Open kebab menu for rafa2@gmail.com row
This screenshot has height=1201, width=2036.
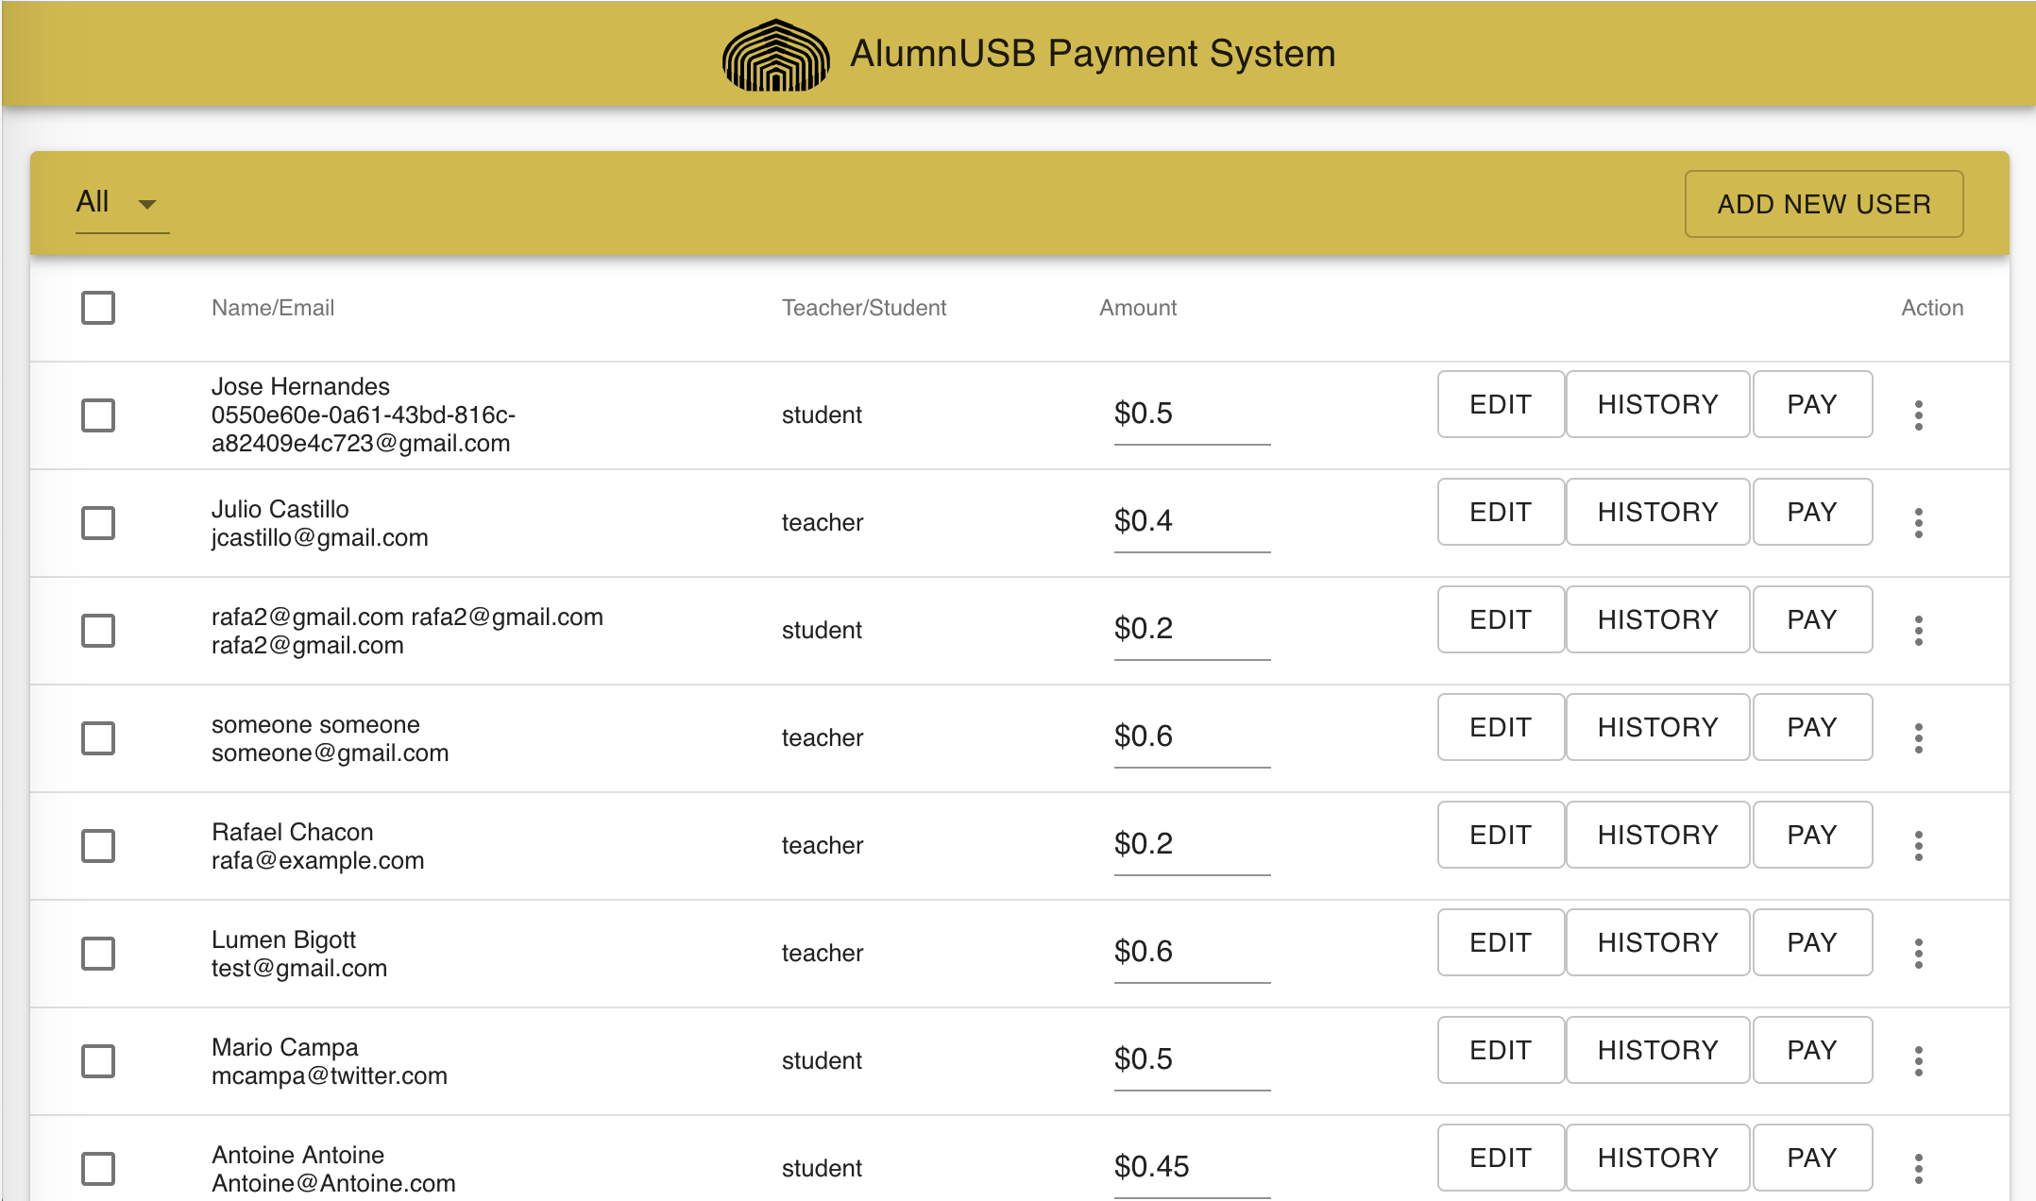pyautogui.click(x=1918, y=631)
